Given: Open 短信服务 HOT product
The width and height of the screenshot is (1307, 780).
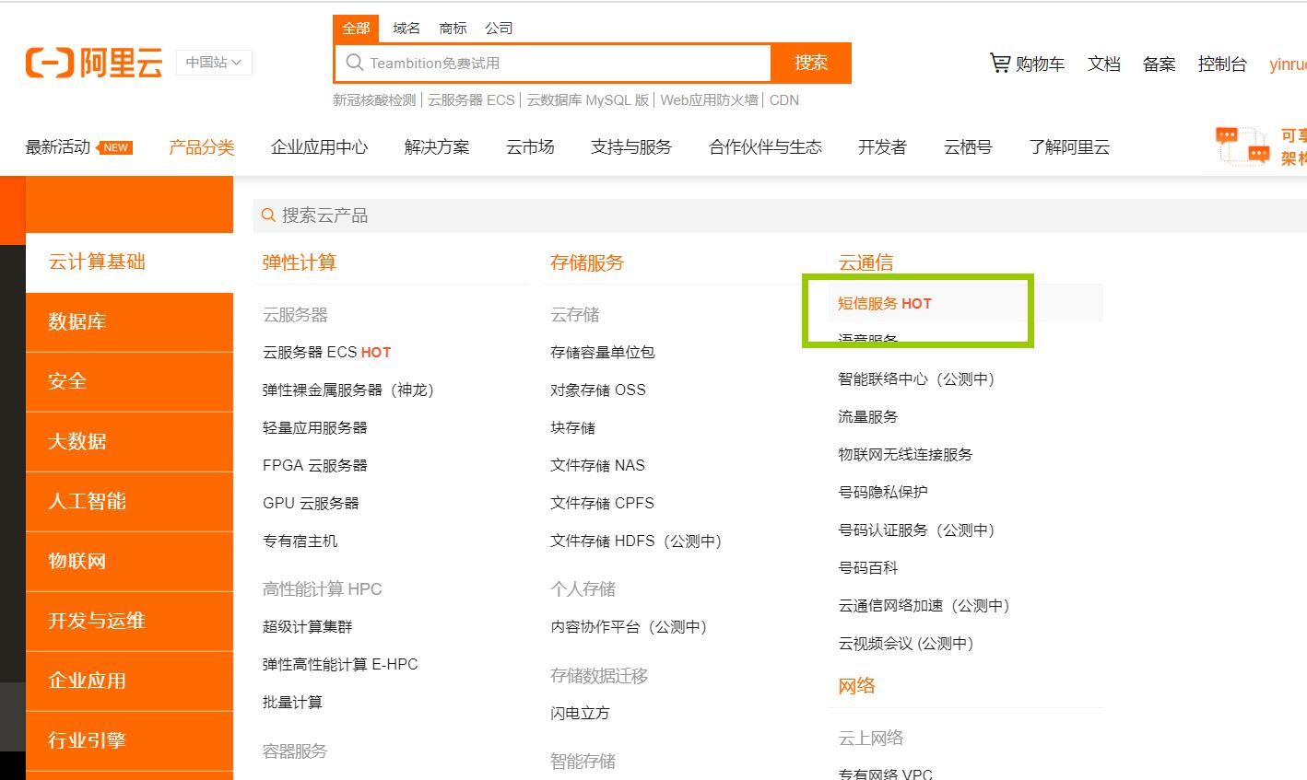Looking at the screenshot, I should 885,303.
